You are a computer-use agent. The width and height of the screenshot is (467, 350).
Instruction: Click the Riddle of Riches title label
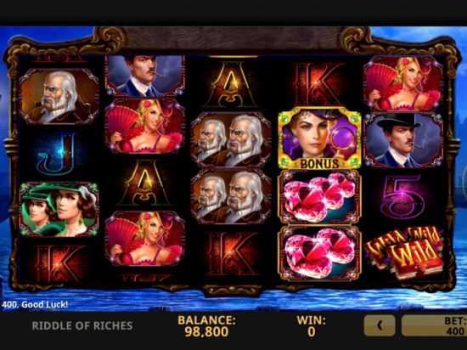click(x=82, y=325)
